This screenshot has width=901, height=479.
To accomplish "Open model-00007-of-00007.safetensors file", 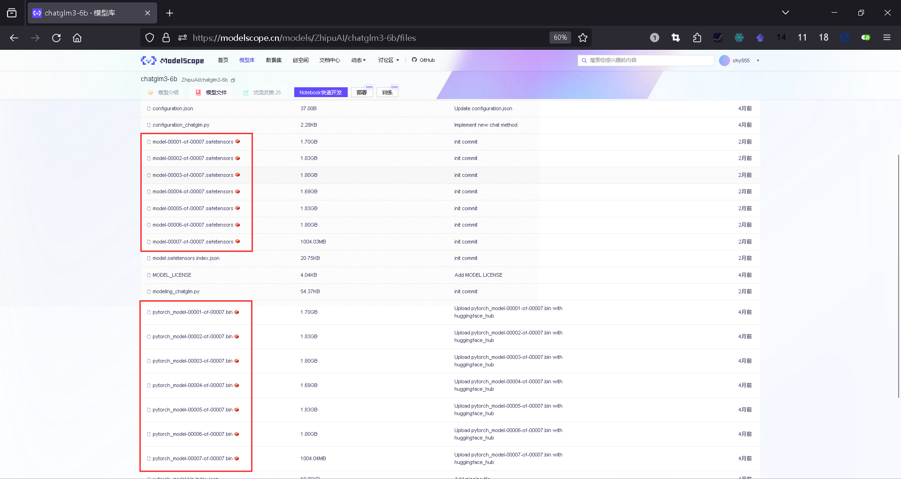I will point(193,242).
